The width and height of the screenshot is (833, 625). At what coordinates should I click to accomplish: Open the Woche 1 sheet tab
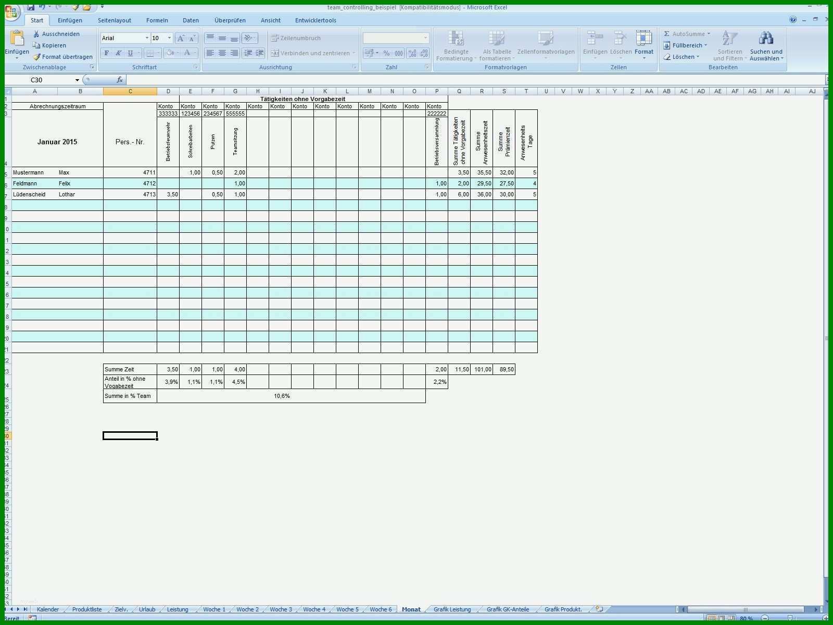[214, 609]
